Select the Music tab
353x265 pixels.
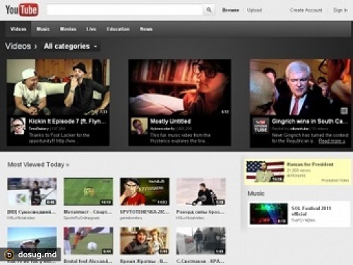tap(43, 29)
